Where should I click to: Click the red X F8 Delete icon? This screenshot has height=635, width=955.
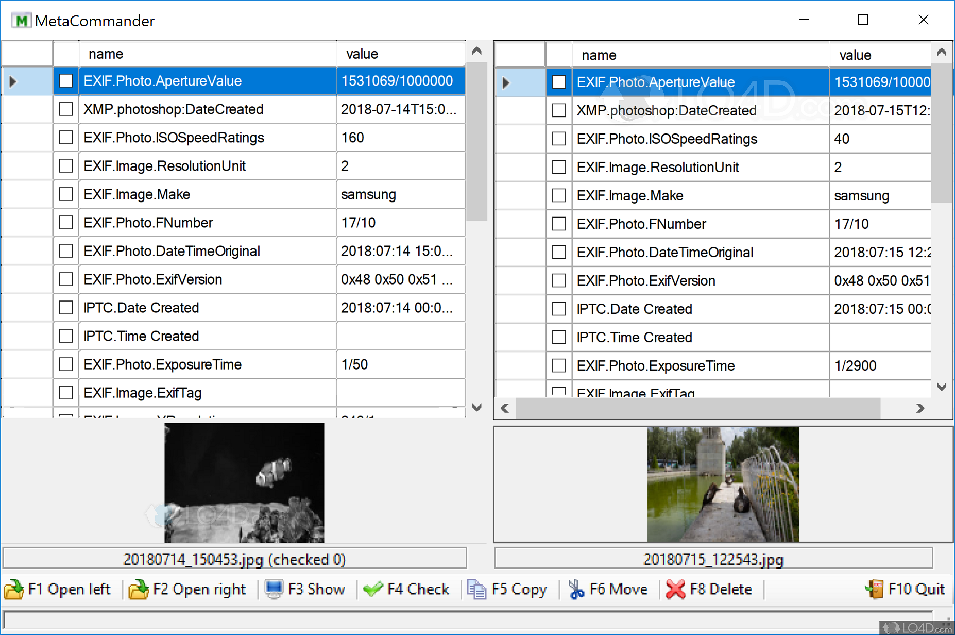pyautogui.click(x=676, y=589)
